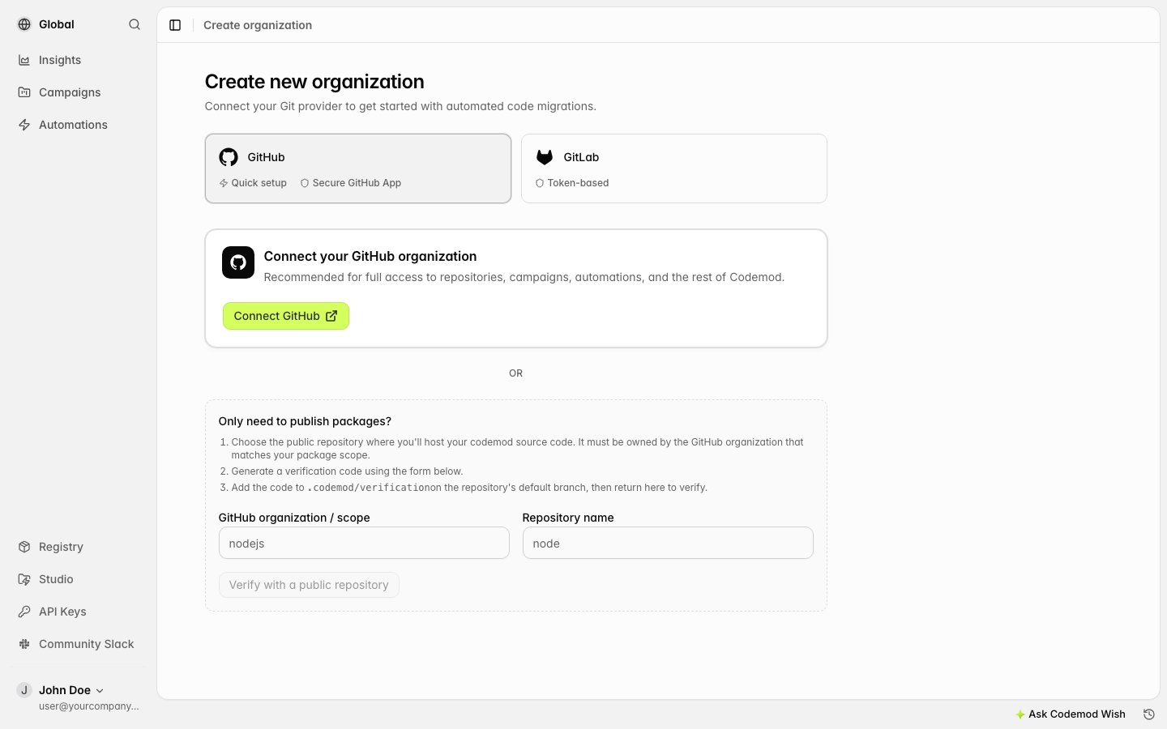The height and width of the screenshot is (729, 1167).
Task: Click the .codemod/verification code text
Action: [369, 488]
